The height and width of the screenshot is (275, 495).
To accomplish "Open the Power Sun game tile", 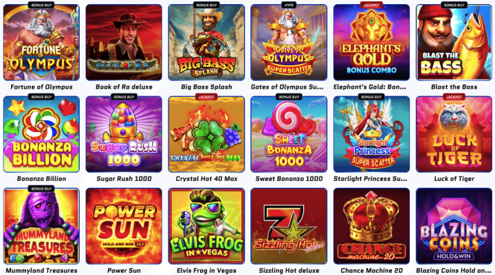I will coord(124,226).
